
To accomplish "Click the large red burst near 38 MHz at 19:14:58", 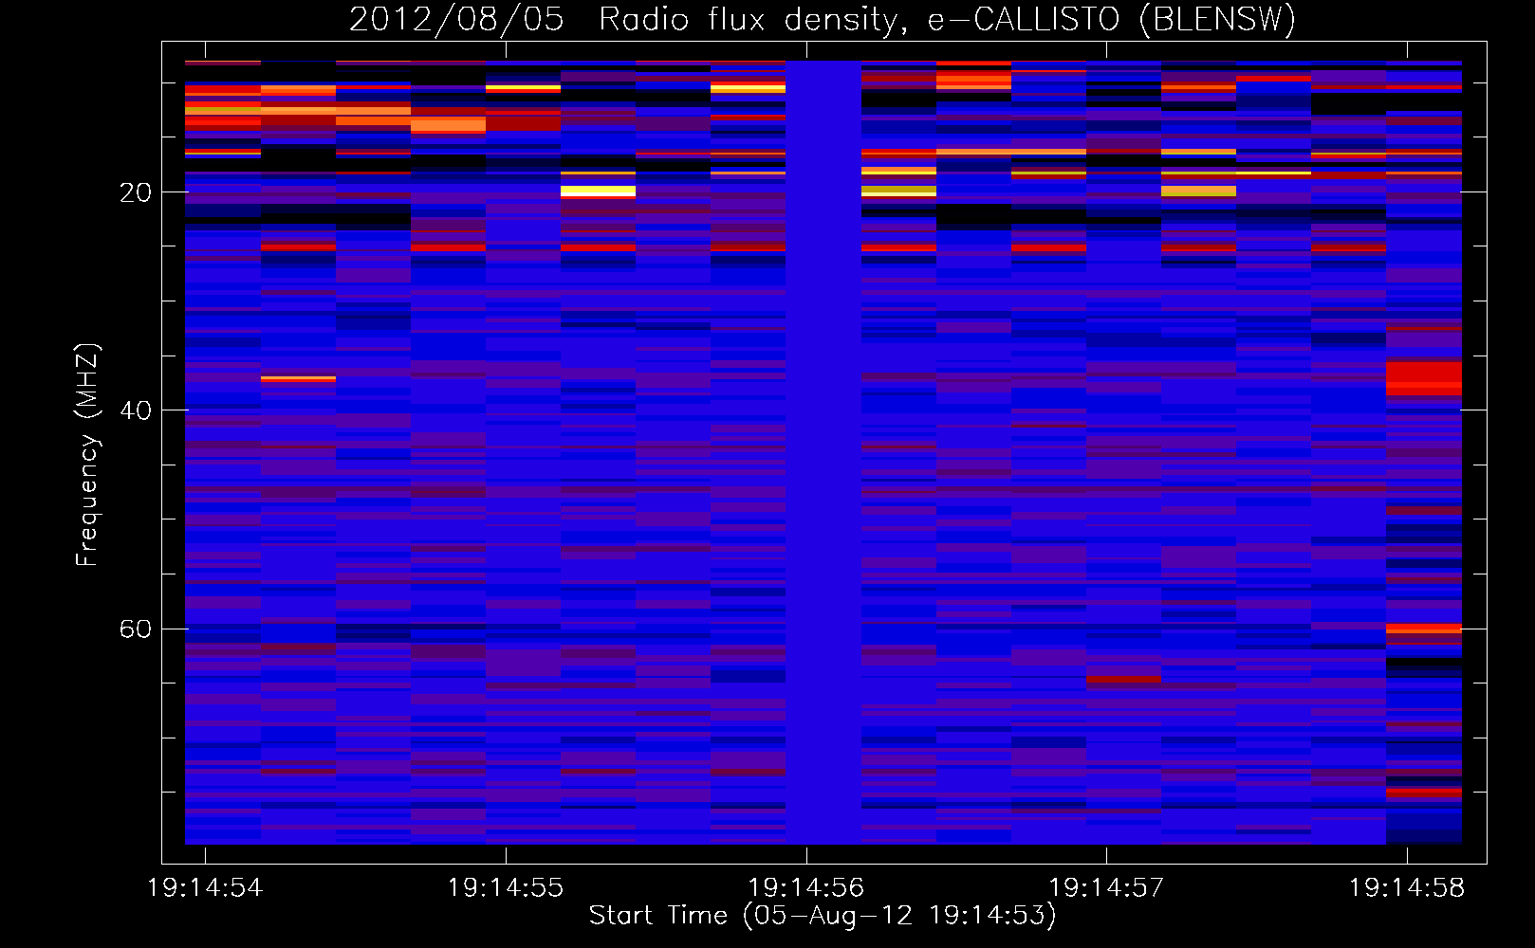I will (1424, 378).
